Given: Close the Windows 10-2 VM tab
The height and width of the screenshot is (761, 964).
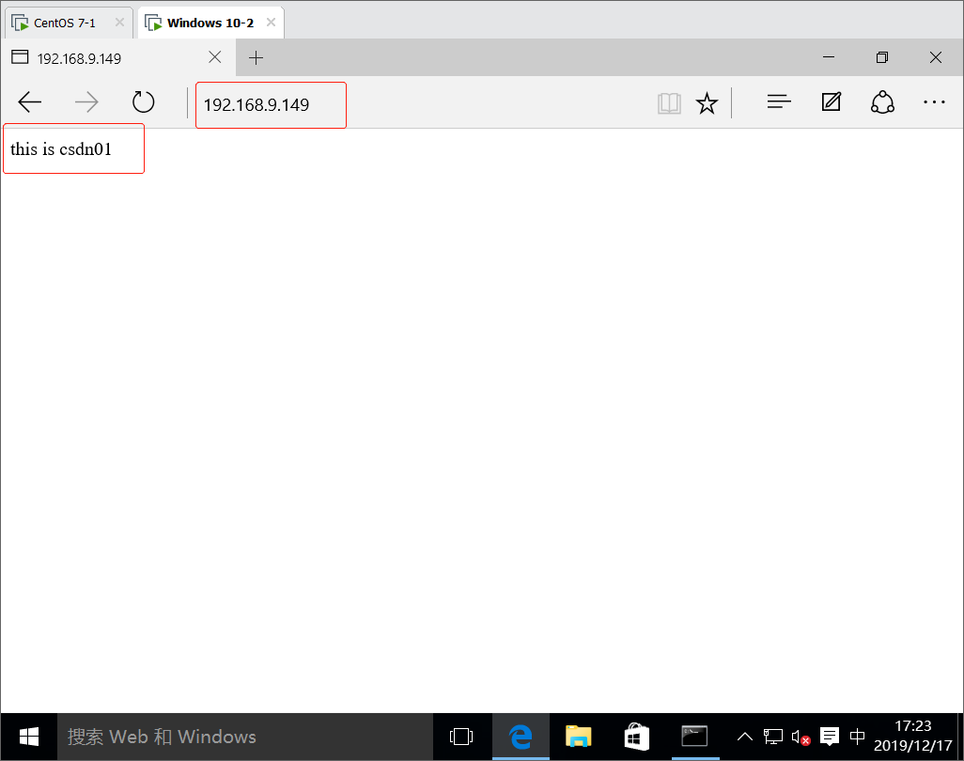Looking at the screenshot, I should pos(271,23).
